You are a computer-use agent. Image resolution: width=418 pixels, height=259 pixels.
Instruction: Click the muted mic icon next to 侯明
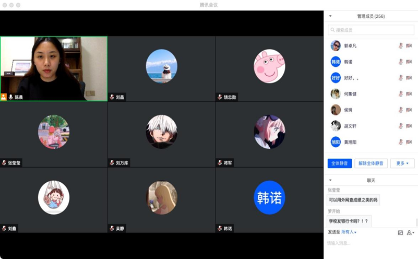400,110
